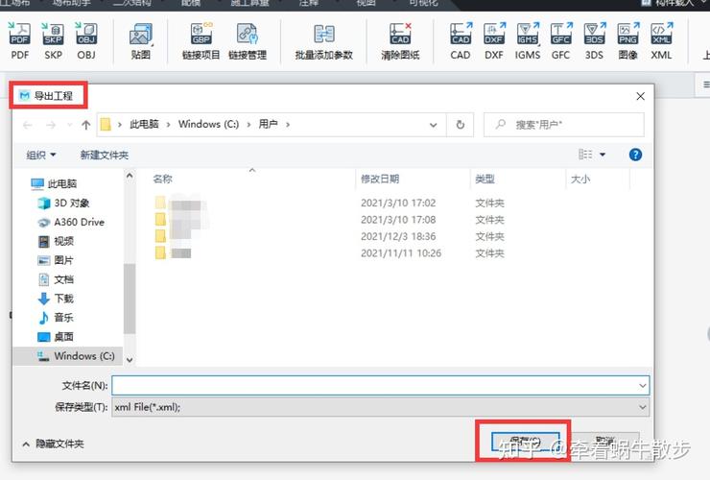Click 批量添加参数 tool

(x=323, y=40)
